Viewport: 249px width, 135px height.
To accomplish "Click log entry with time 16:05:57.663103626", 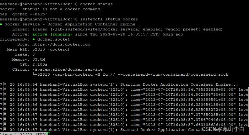I will click(x=124, y=125).
